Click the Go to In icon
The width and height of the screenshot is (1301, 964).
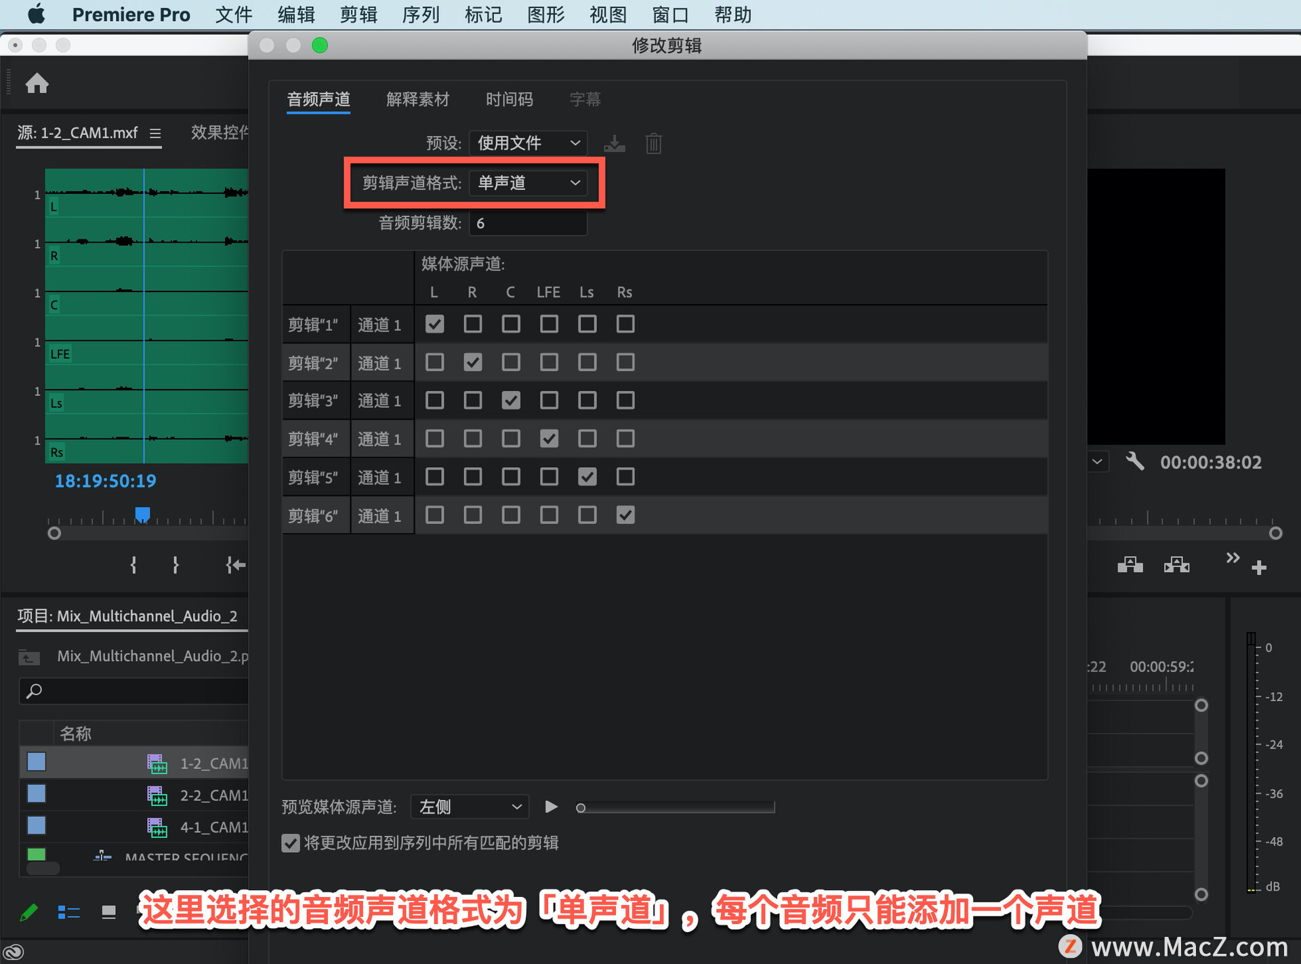click(235, 565)
